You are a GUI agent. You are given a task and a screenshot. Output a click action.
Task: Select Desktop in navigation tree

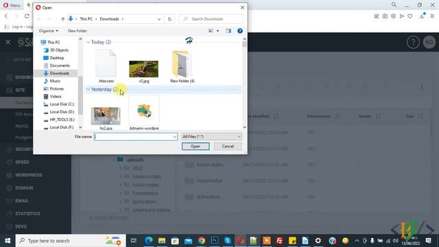coord(54,58)
